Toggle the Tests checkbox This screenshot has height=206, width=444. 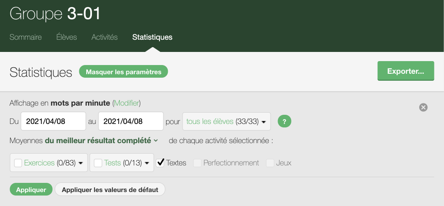98,163
